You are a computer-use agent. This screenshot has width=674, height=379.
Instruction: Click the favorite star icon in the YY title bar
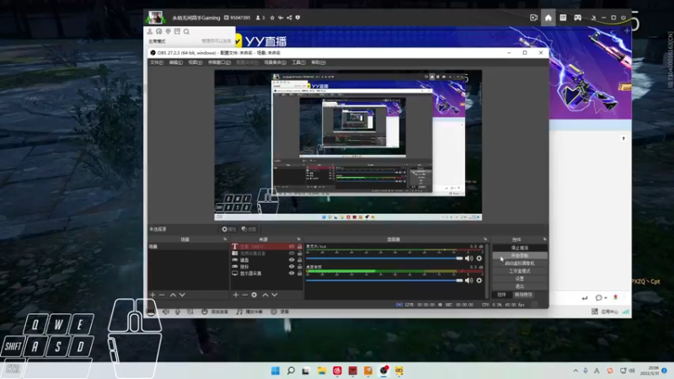coord(272,18)
